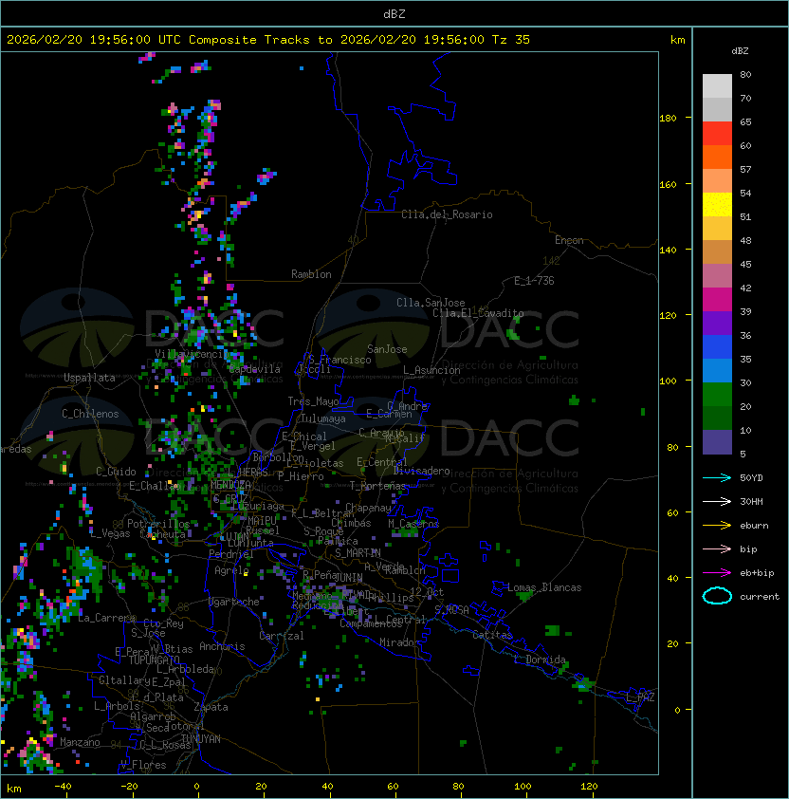
Task: Click the 'Villavicencio' map label
Action: (x=191, y=354)
